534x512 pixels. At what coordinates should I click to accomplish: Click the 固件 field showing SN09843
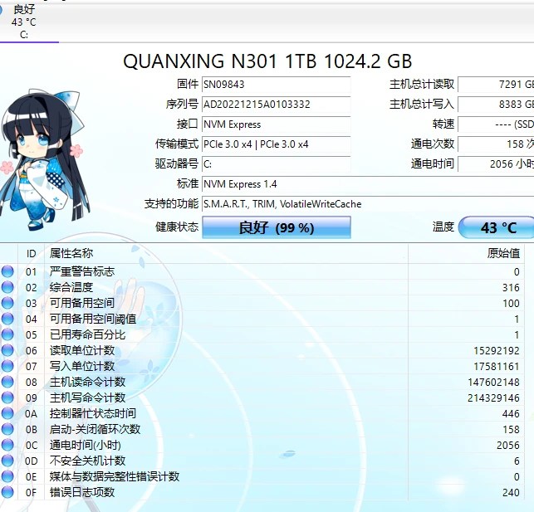(277, 85)
